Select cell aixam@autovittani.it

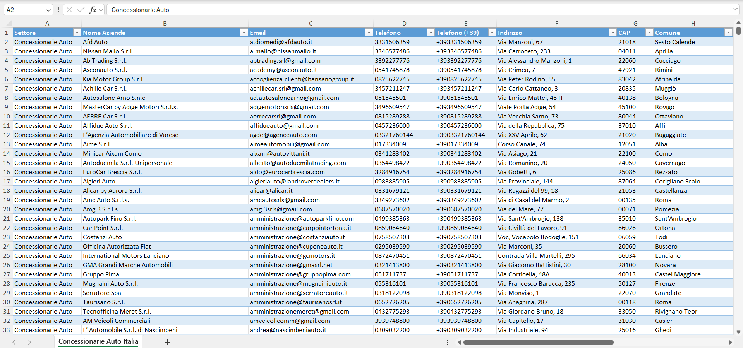coord(311,153)
